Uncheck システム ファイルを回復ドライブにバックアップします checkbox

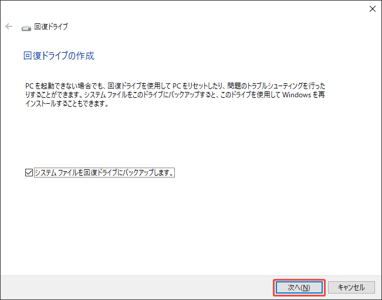[x=29, y=172]
